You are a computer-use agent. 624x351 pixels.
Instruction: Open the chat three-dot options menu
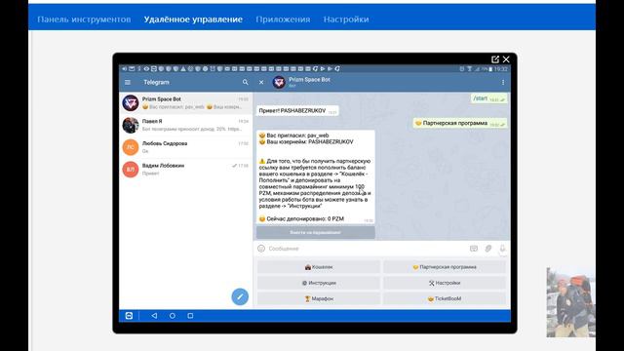pyautogui.click(x=503, y=82)
